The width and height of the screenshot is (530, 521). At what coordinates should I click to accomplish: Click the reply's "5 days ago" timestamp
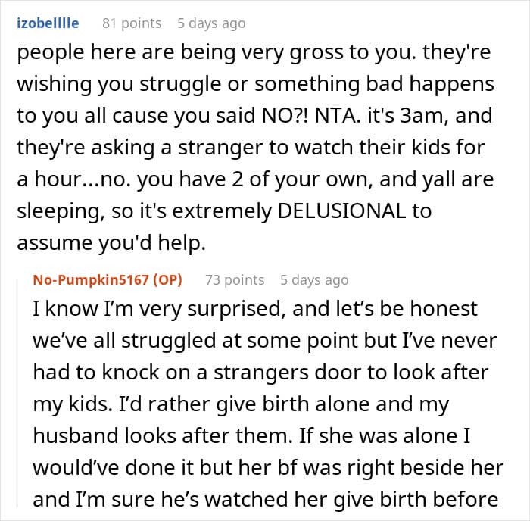point(314,280)
